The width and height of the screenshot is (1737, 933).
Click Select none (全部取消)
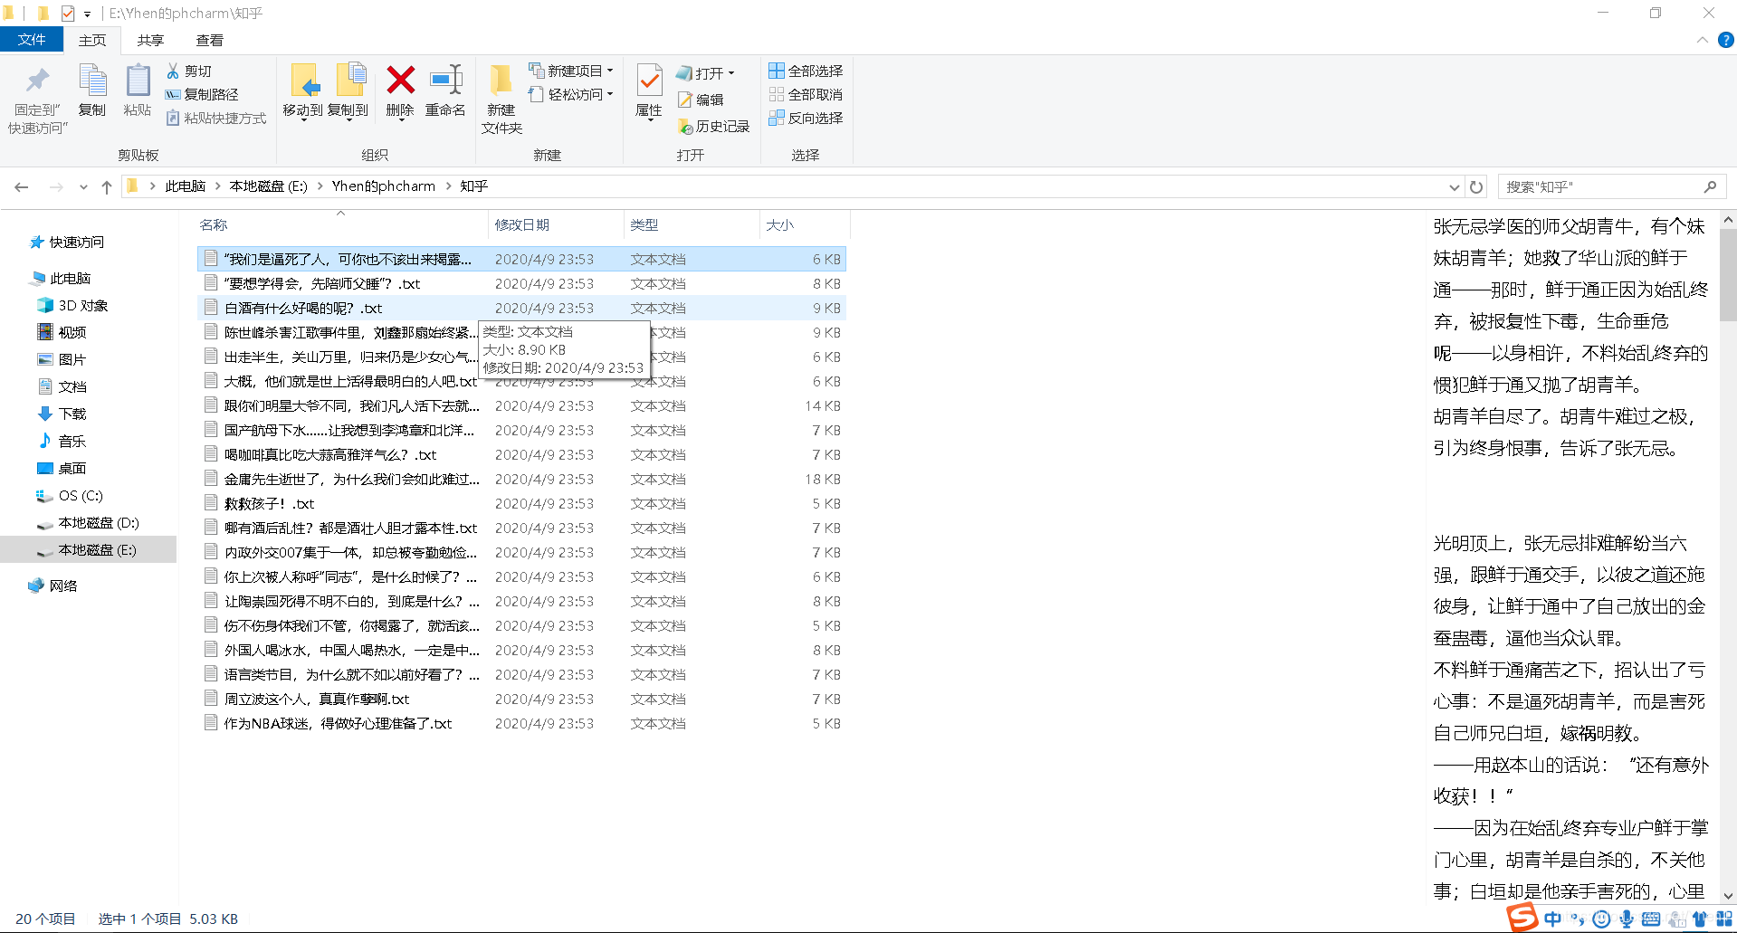[x=806, y=94]
